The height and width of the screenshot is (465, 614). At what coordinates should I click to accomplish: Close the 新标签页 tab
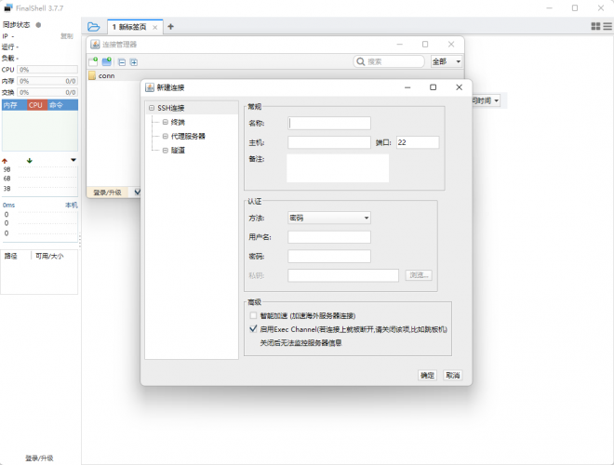point(155,27)
